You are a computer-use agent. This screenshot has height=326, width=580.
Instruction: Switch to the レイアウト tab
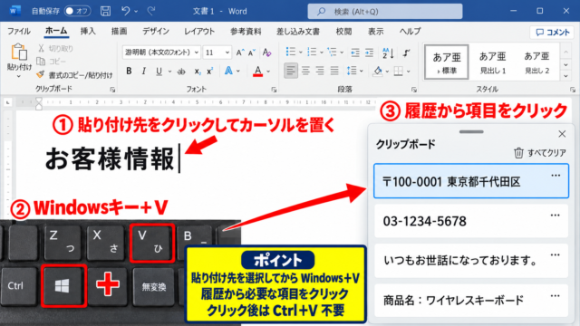[199, 32]
